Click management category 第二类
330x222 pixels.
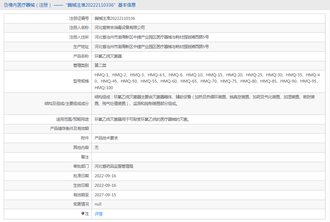[x=100, y=65]
